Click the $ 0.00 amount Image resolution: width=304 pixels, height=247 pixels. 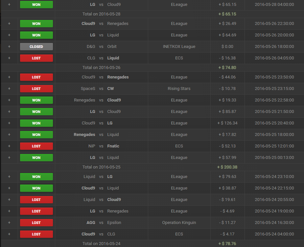pyautogui.click(x=227, y=47)
